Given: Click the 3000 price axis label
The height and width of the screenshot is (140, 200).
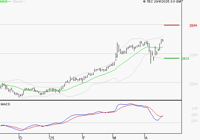Looking at the screenshot, I should pos(193,84).
